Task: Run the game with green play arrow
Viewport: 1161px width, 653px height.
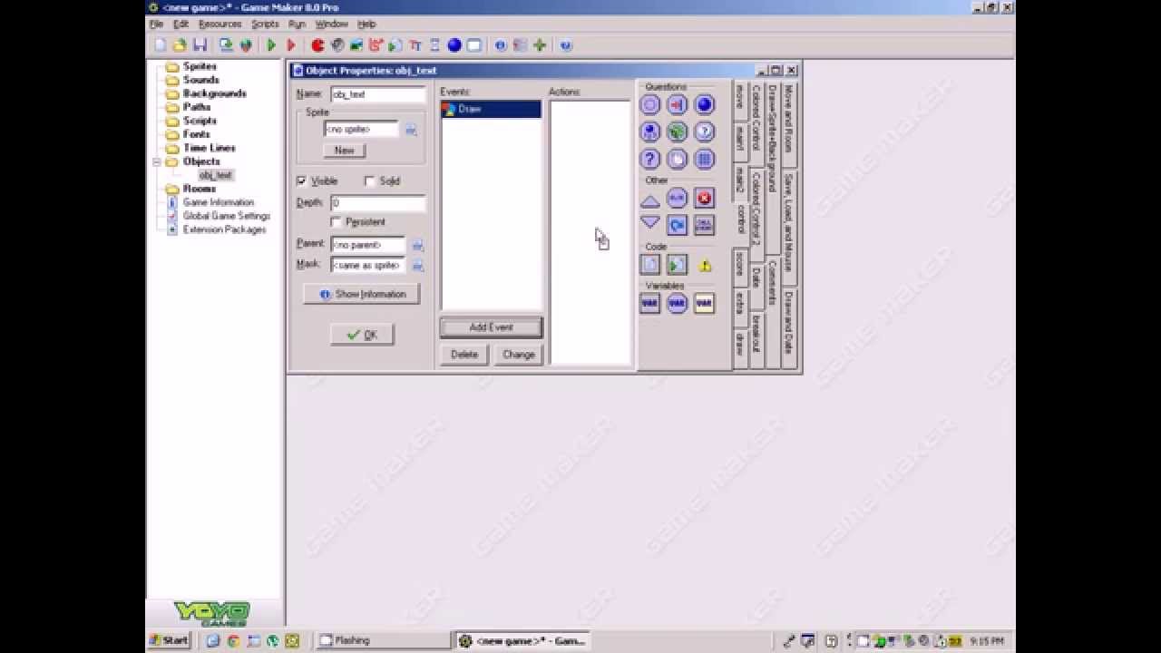Action: (x=271, y=45)
